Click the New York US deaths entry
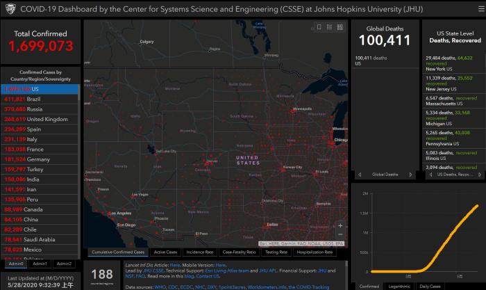486x290 pixels. [x=454, y=63]
